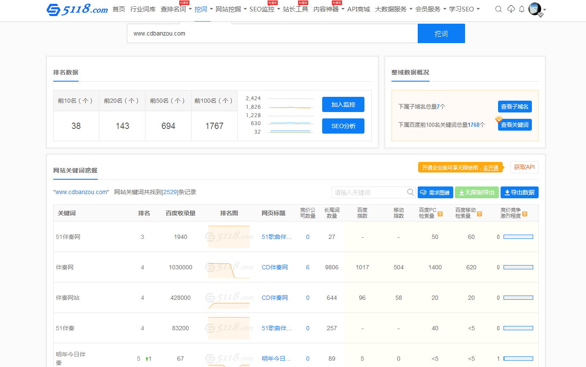Click keyword 明年今日伴奏 in table

click(71, 359)
